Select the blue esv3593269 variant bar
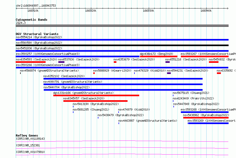The width and height of the screenshot is (236, 158). point(208,123)
